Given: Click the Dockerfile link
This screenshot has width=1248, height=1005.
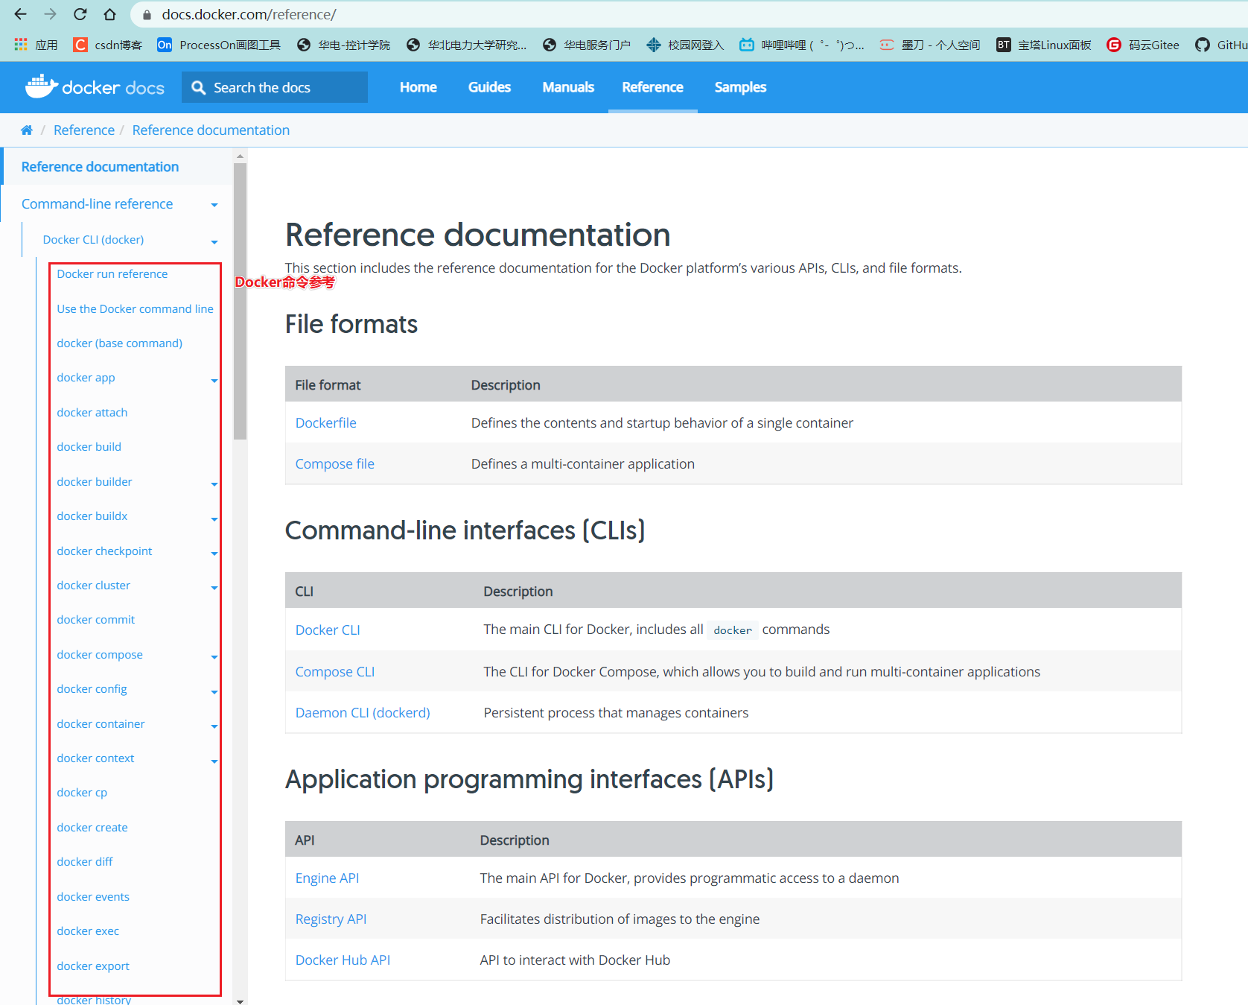Looking at the screenshot, I should 325,422.
